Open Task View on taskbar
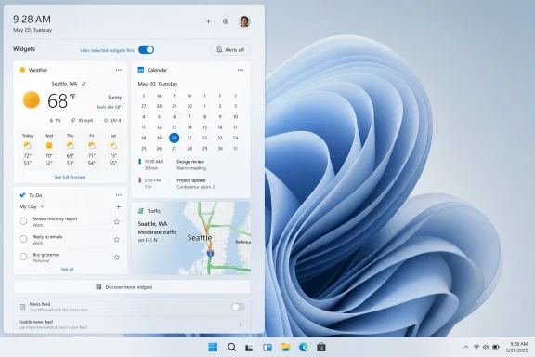535x357 pixels. click(249, 348)
